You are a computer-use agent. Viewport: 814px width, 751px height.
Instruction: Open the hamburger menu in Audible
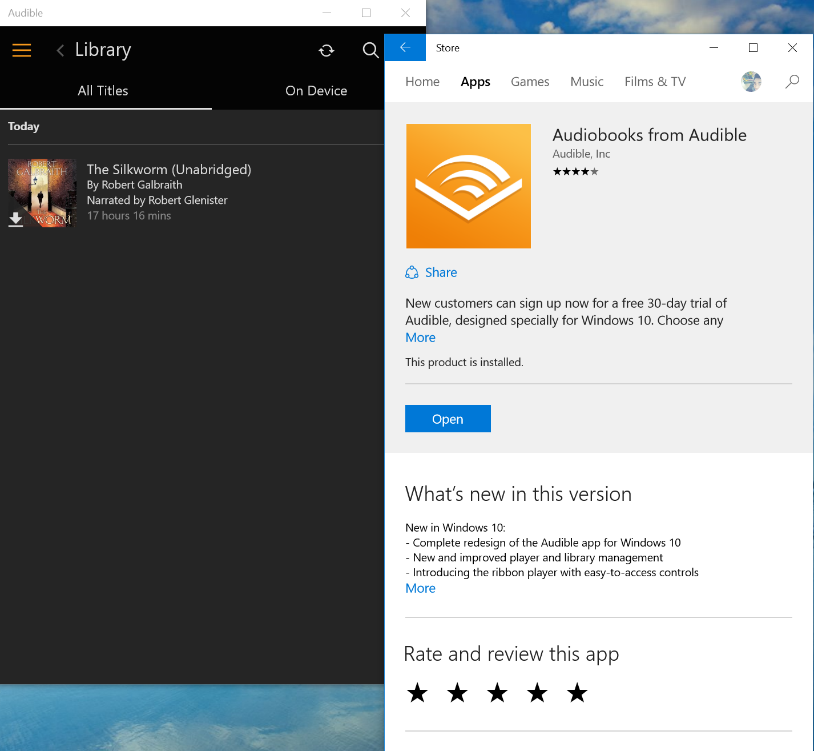coord(21,50)
